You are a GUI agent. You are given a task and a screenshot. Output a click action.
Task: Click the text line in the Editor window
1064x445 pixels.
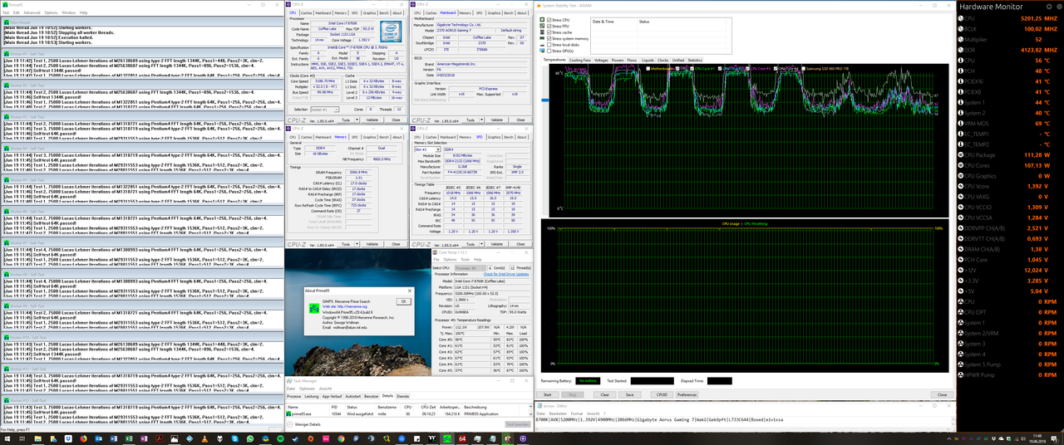(661, 421)
